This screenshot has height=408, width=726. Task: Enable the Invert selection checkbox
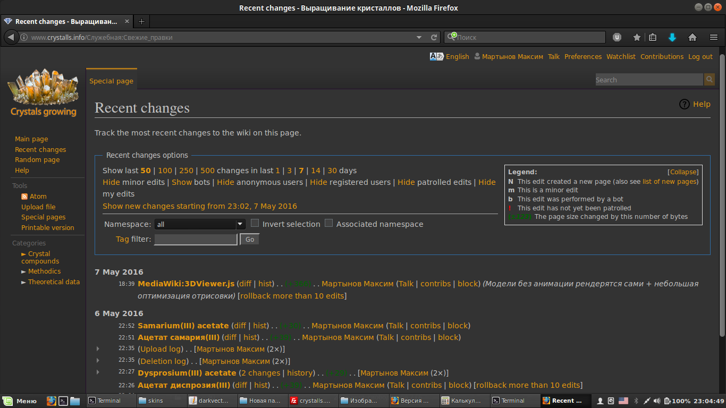(x=255, y=223)
